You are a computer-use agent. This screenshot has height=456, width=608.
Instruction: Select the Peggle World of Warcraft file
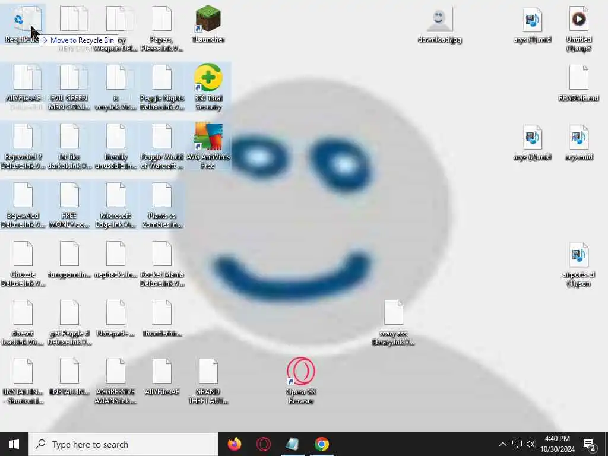[161, 146]
